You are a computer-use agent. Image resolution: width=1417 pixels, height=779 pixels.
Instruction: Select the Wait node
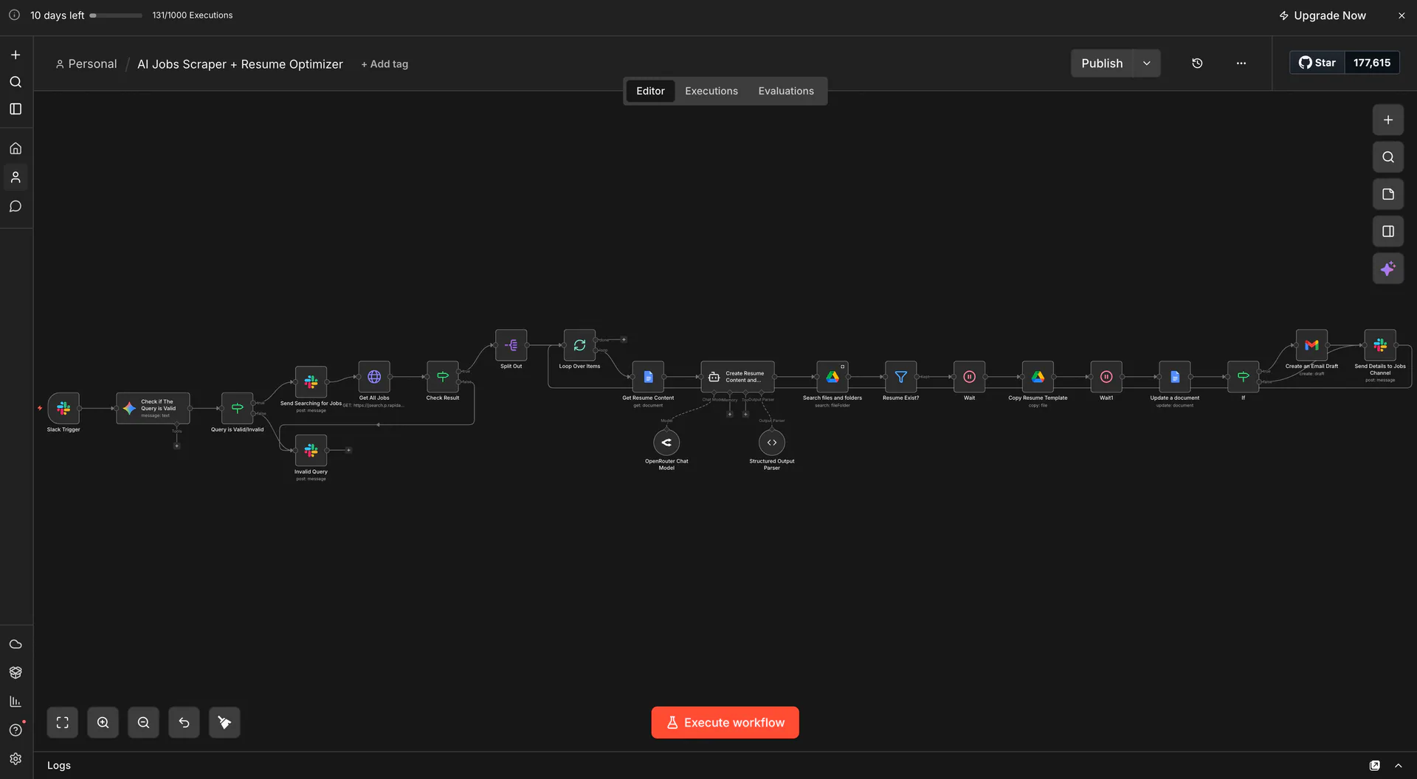coord(969,377)
